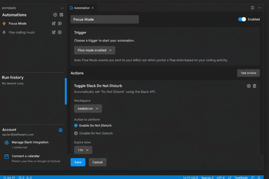Click Ln 17, Col 3 in status bar

coord(190,177)
